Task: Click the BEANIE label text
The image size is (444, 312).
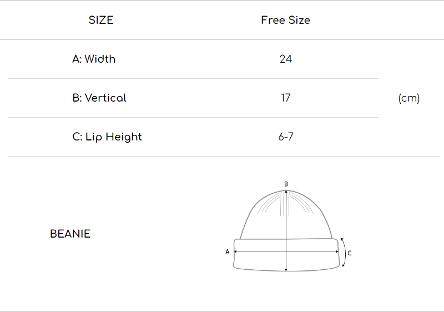Action: click(x=70, y=234)
